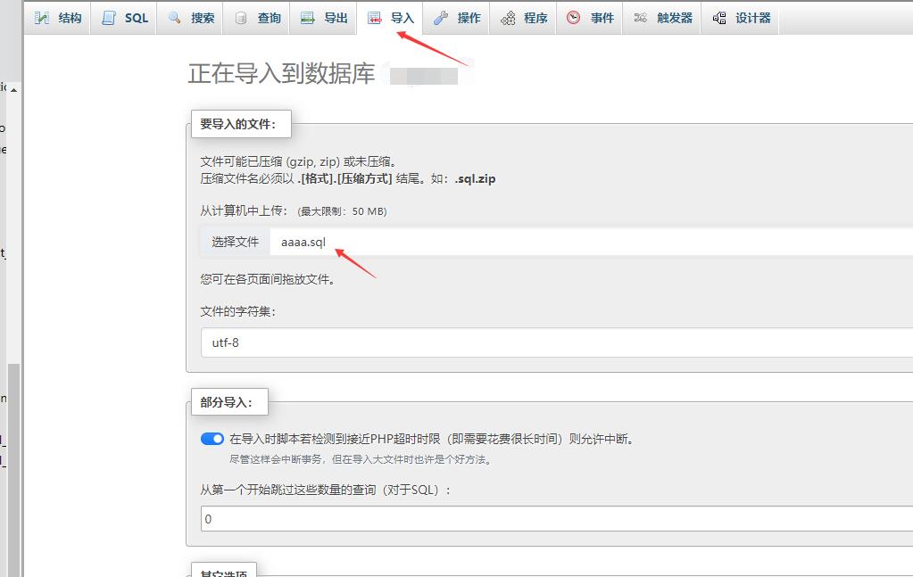Click the 要导入的文件 section heading
This screenshot has width=913, height=577.
point(241,124)
